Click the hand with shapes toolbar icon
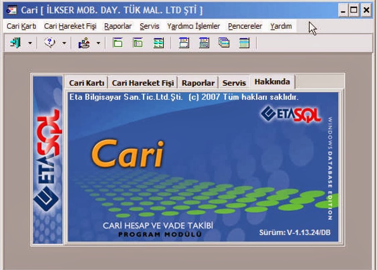The height and width of the screenshot is (270, 377). pos(84,43)
